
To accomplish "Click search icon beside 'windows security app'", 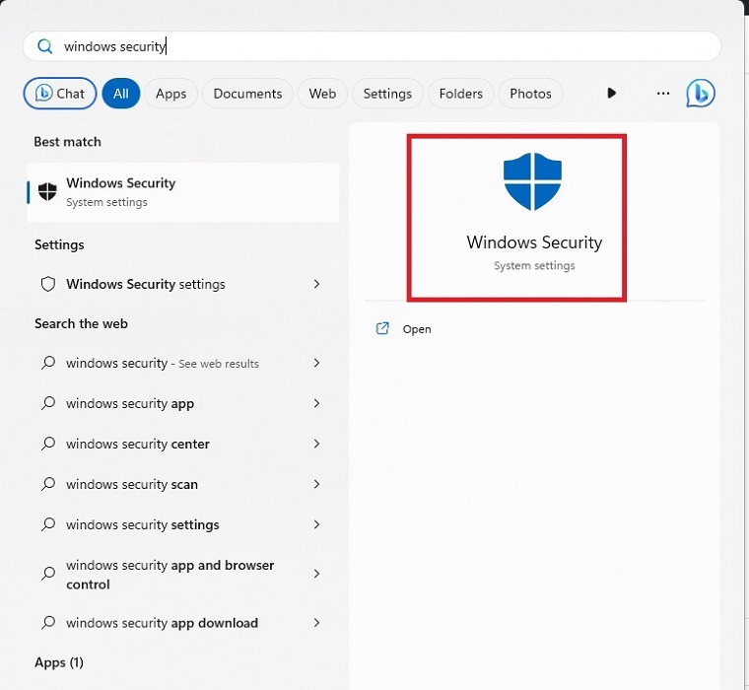I will [47, 403].
